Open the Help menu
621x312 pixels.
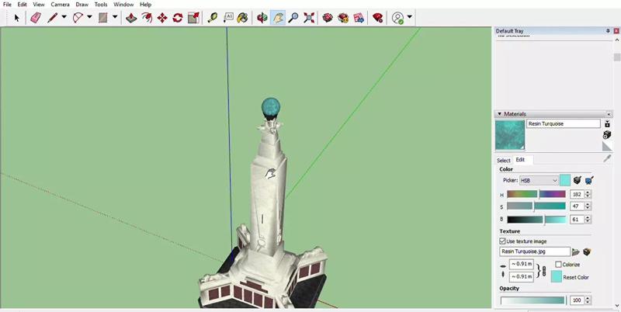(x=145, y=5)
